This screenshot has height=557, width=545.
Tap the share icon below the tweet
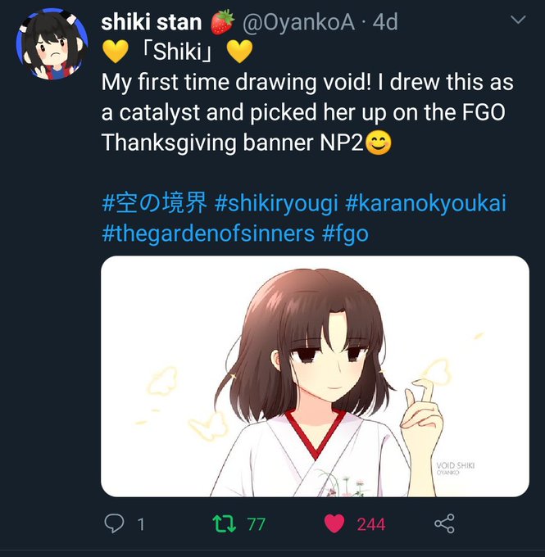pos(444,523)
